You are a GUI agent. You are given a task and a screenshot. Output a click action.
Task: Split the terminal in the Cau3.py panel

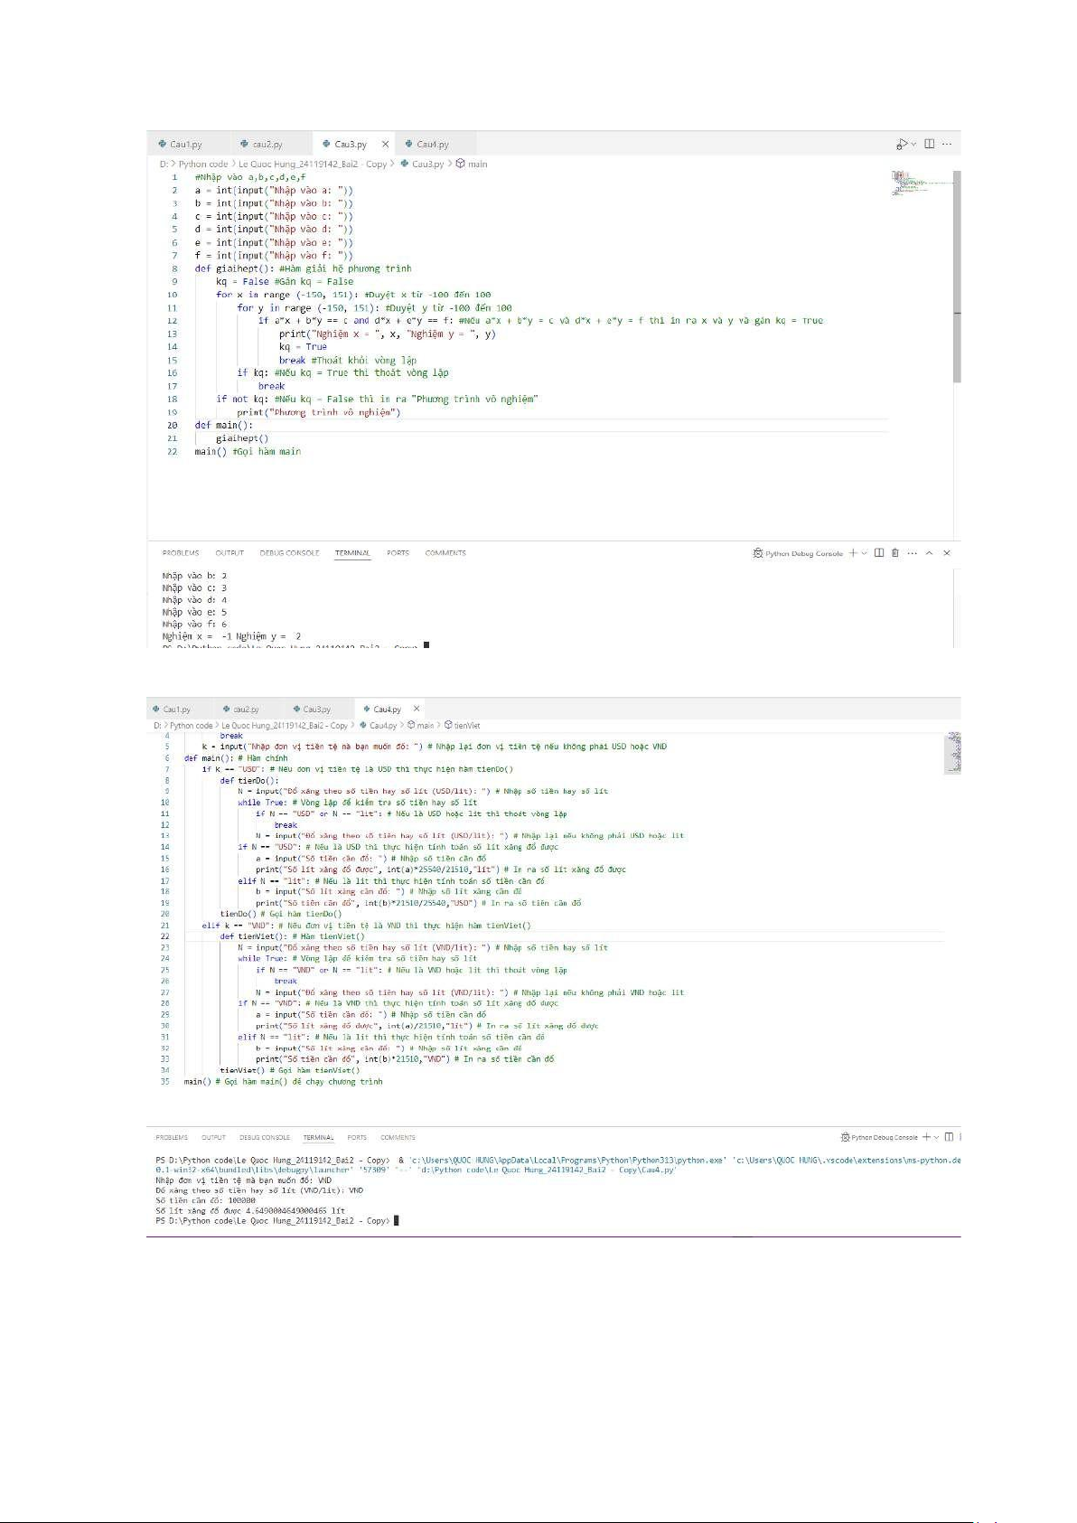[x=879, y=553]
